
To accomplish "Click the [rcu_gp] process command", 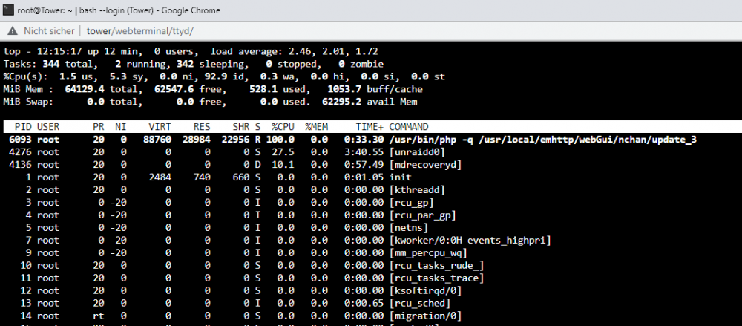I will tap(412, 202).
